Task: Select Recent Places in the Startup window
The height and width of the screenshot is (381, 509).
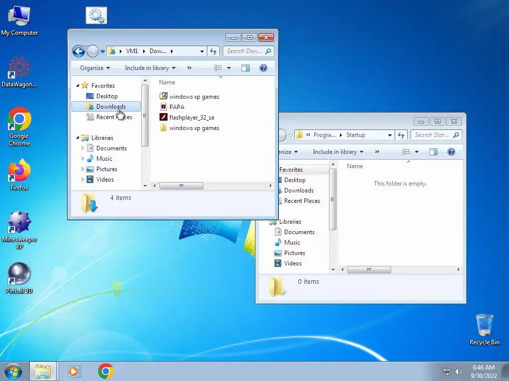Action: coord(302,201)
